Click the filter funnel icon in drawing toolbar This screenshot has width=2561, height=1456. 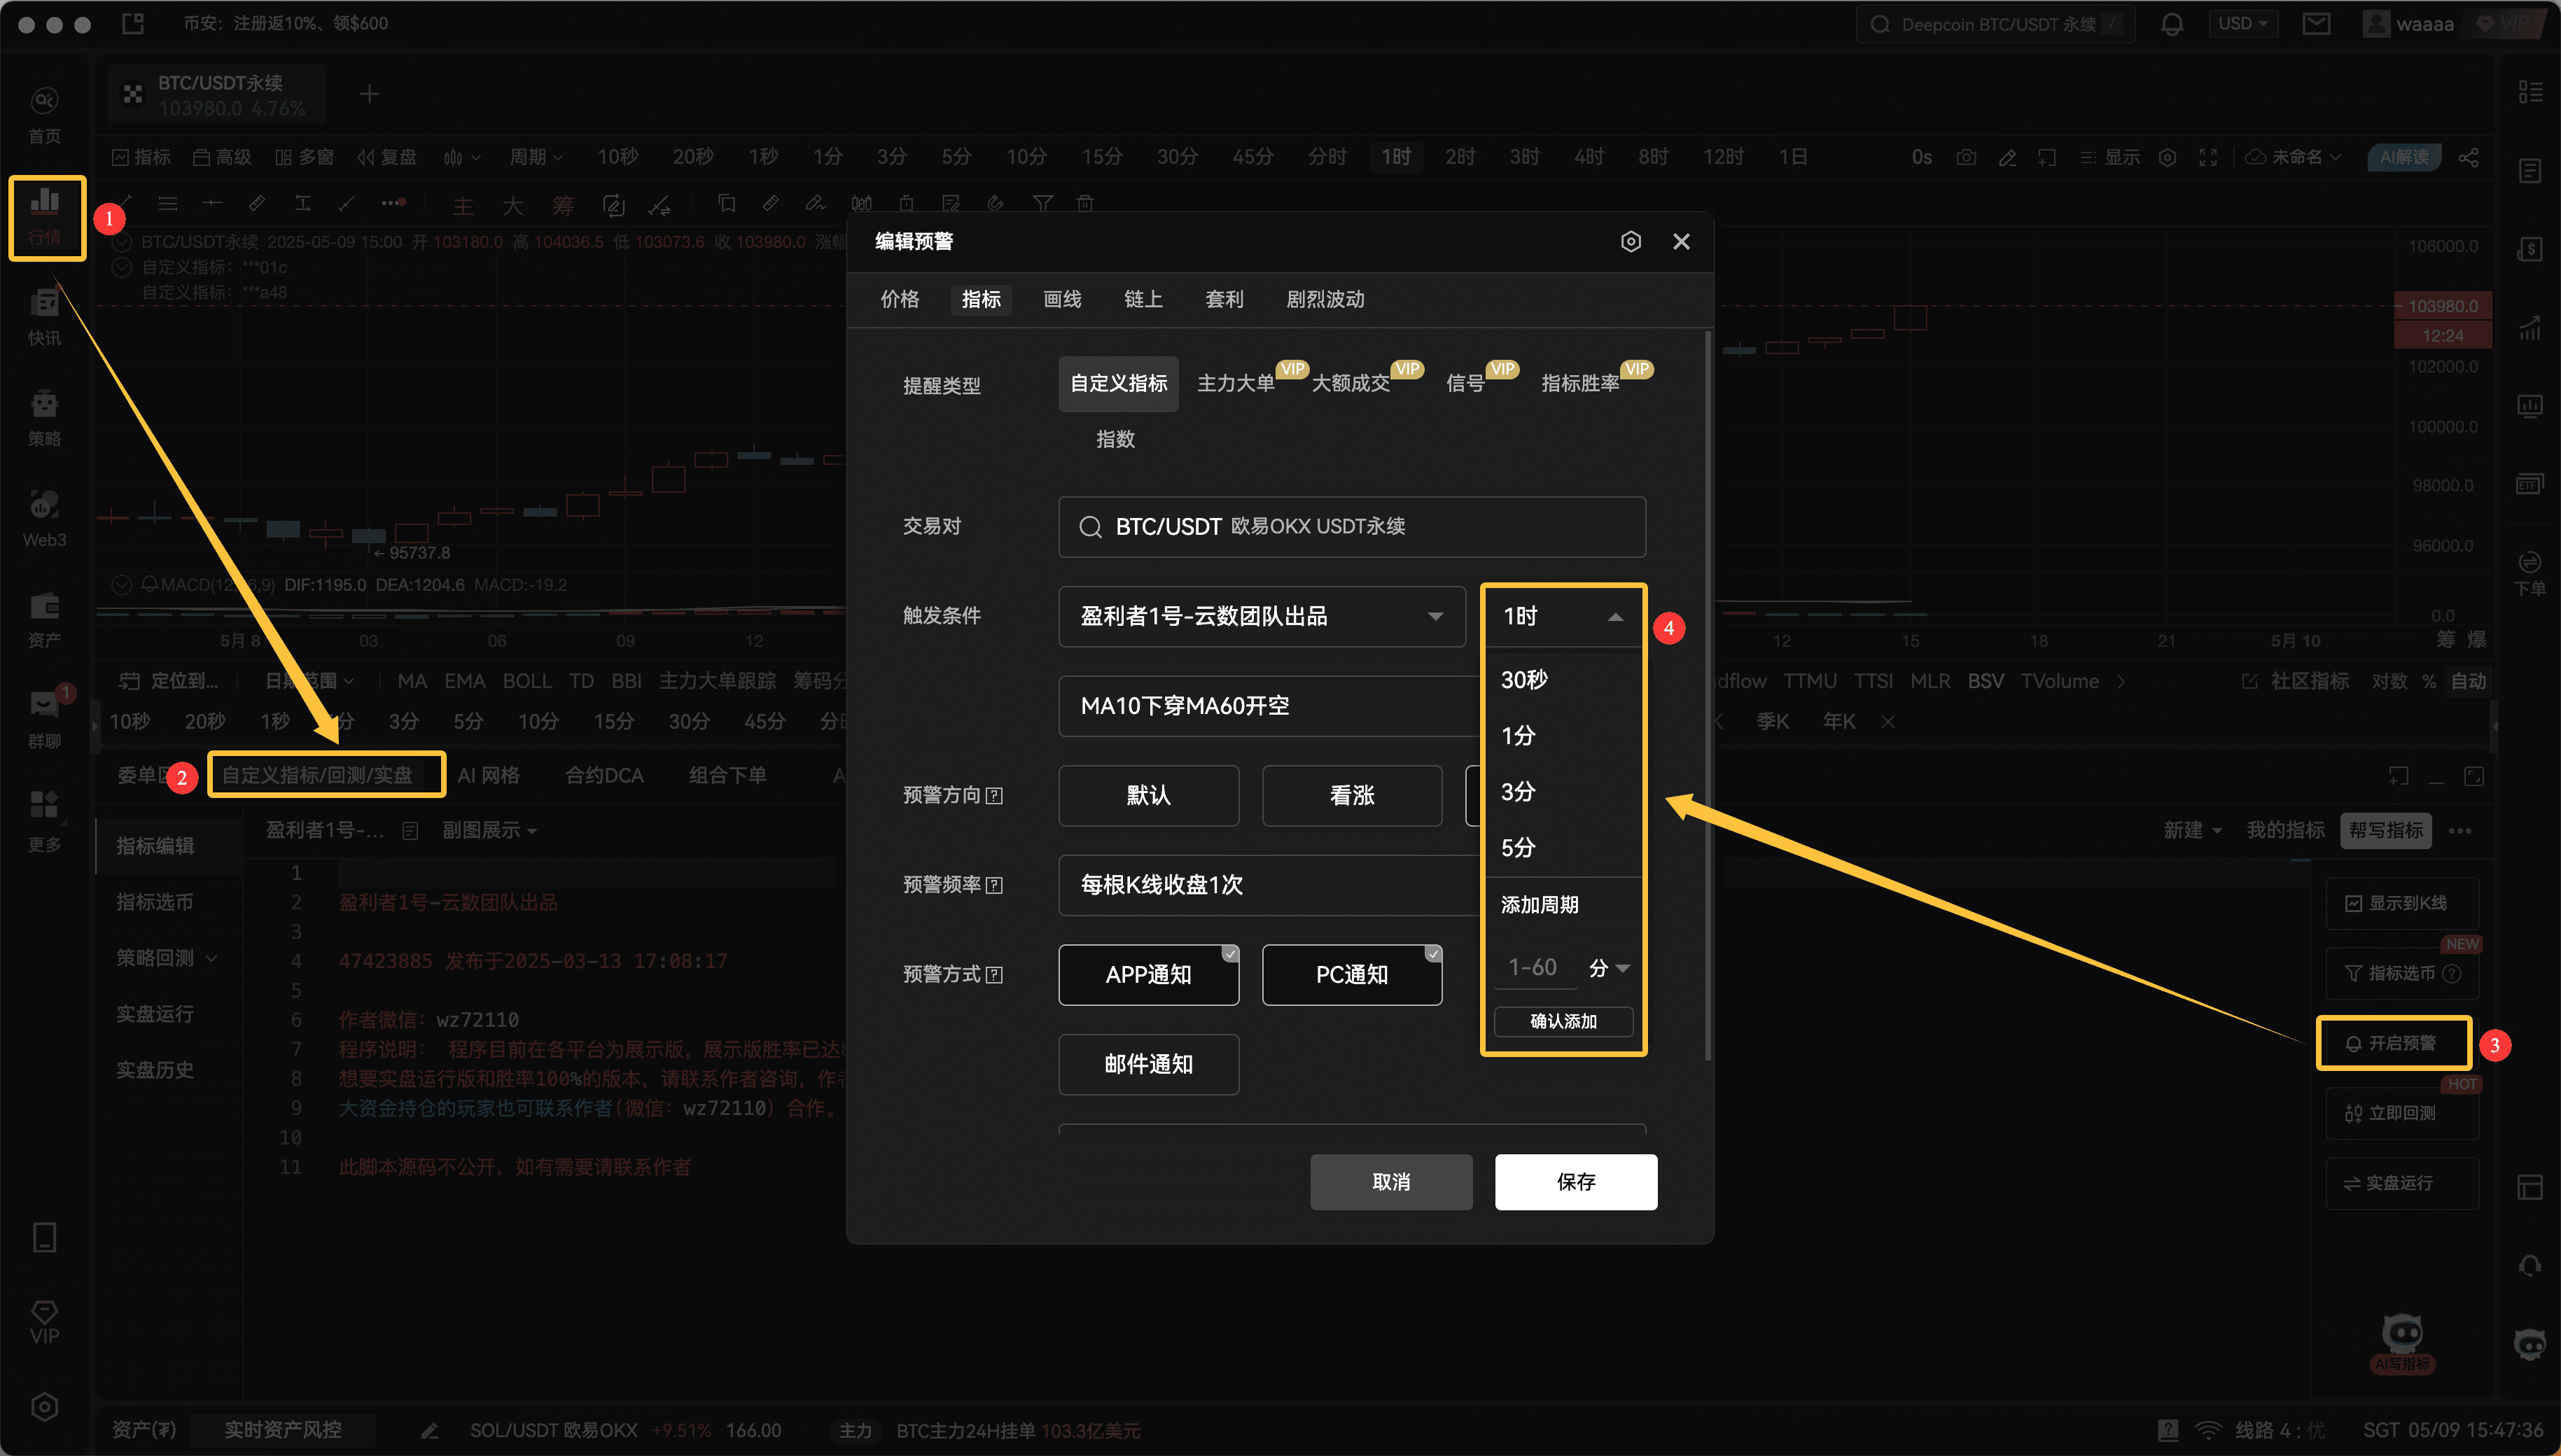coord(1042,203)
